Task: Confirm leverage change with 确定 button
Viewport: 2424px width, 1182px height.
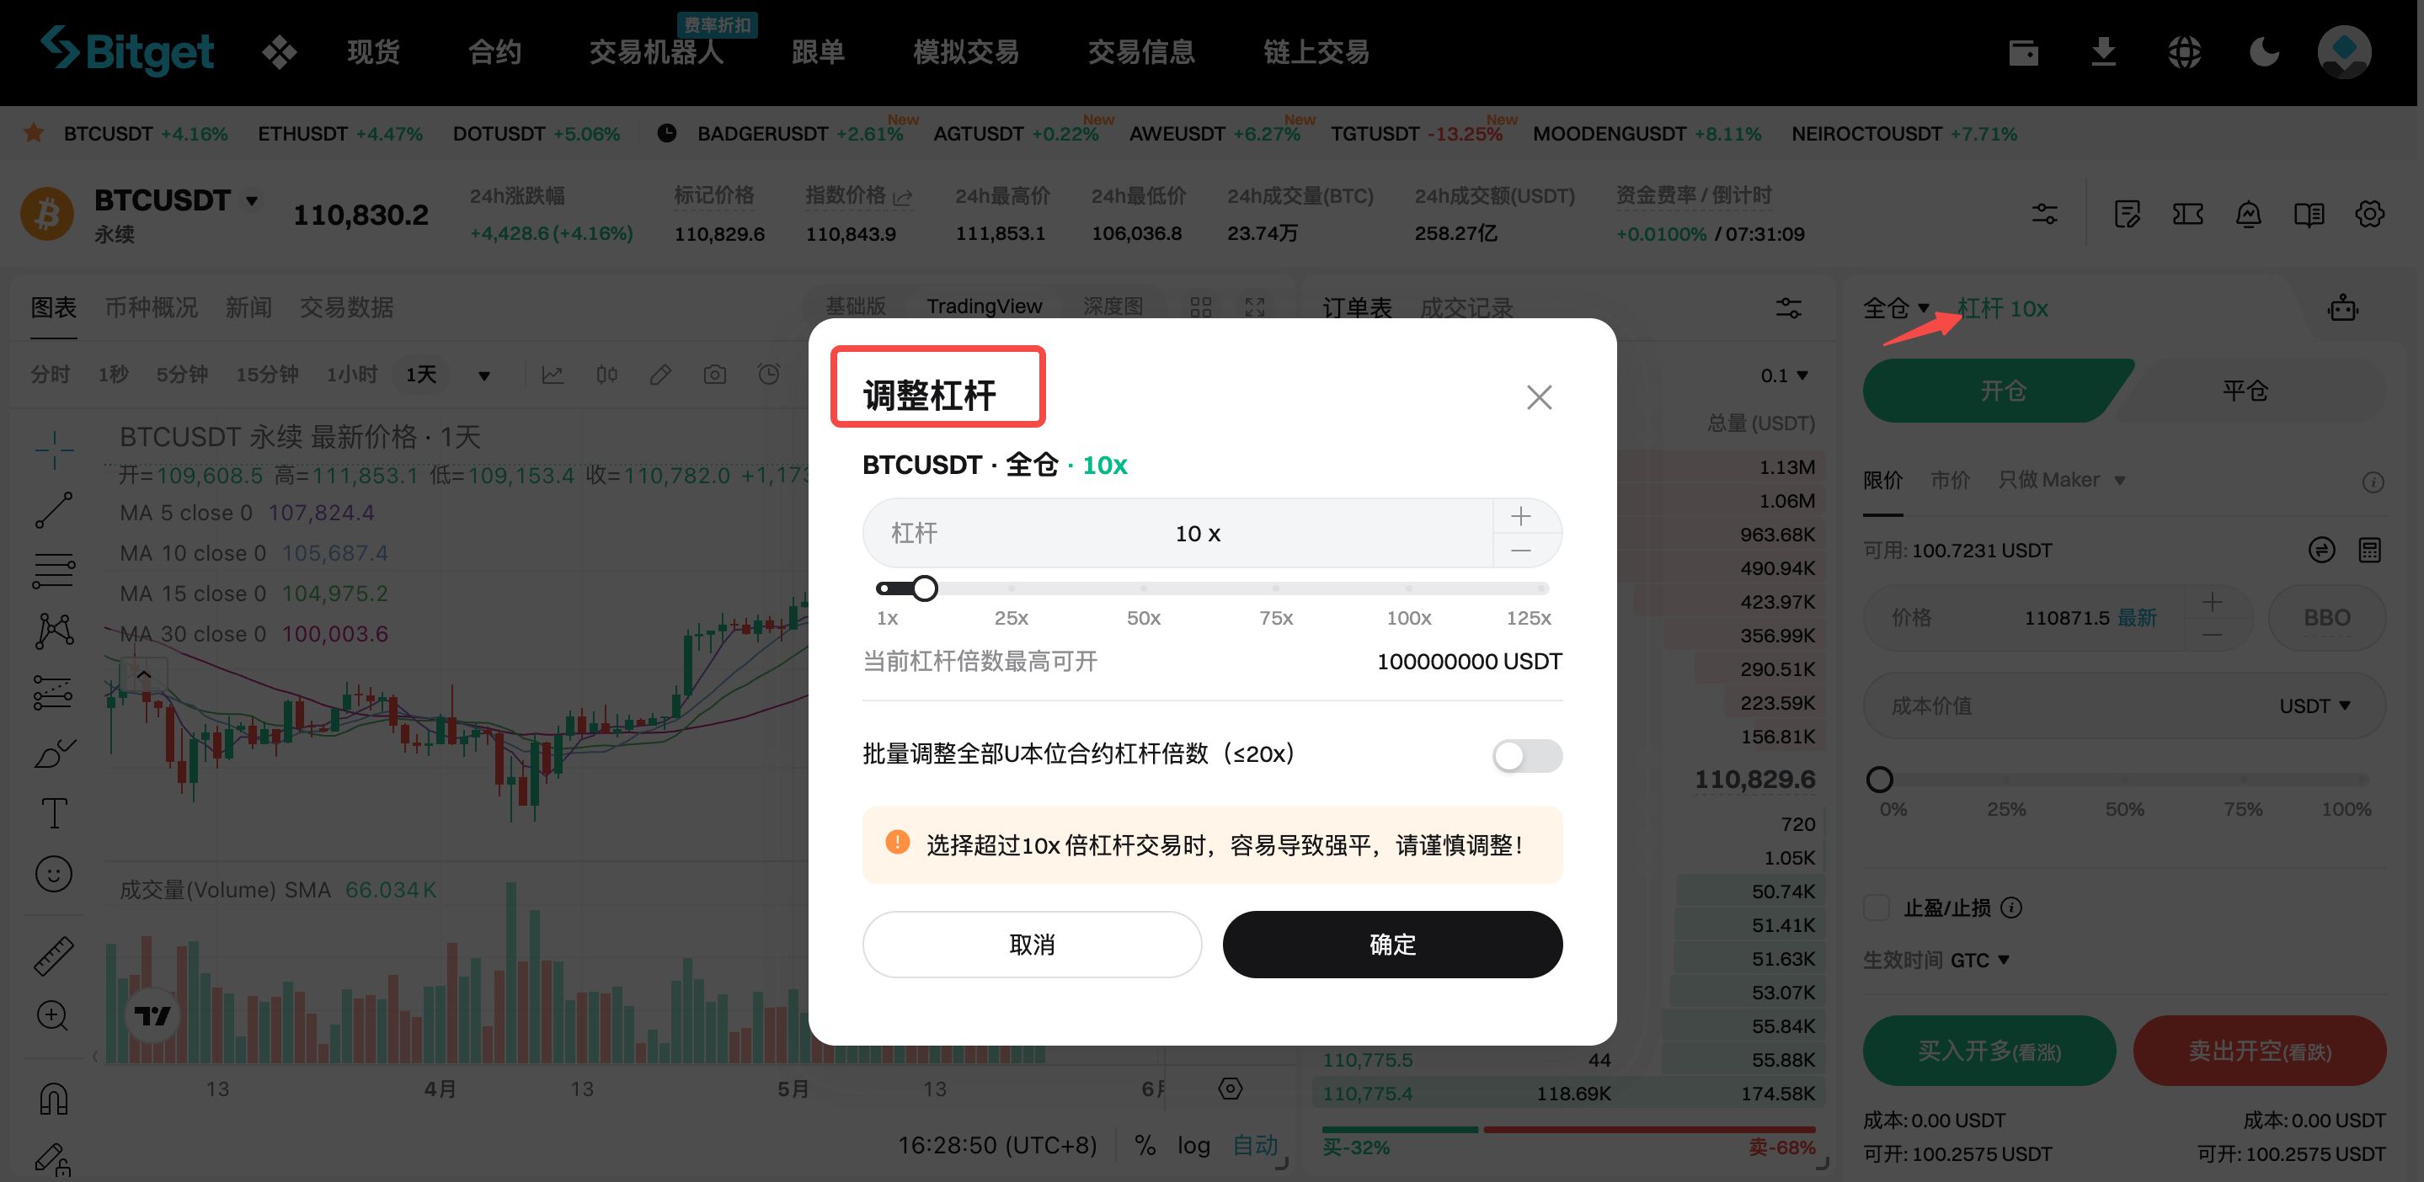Action: tap(1391, 944)
